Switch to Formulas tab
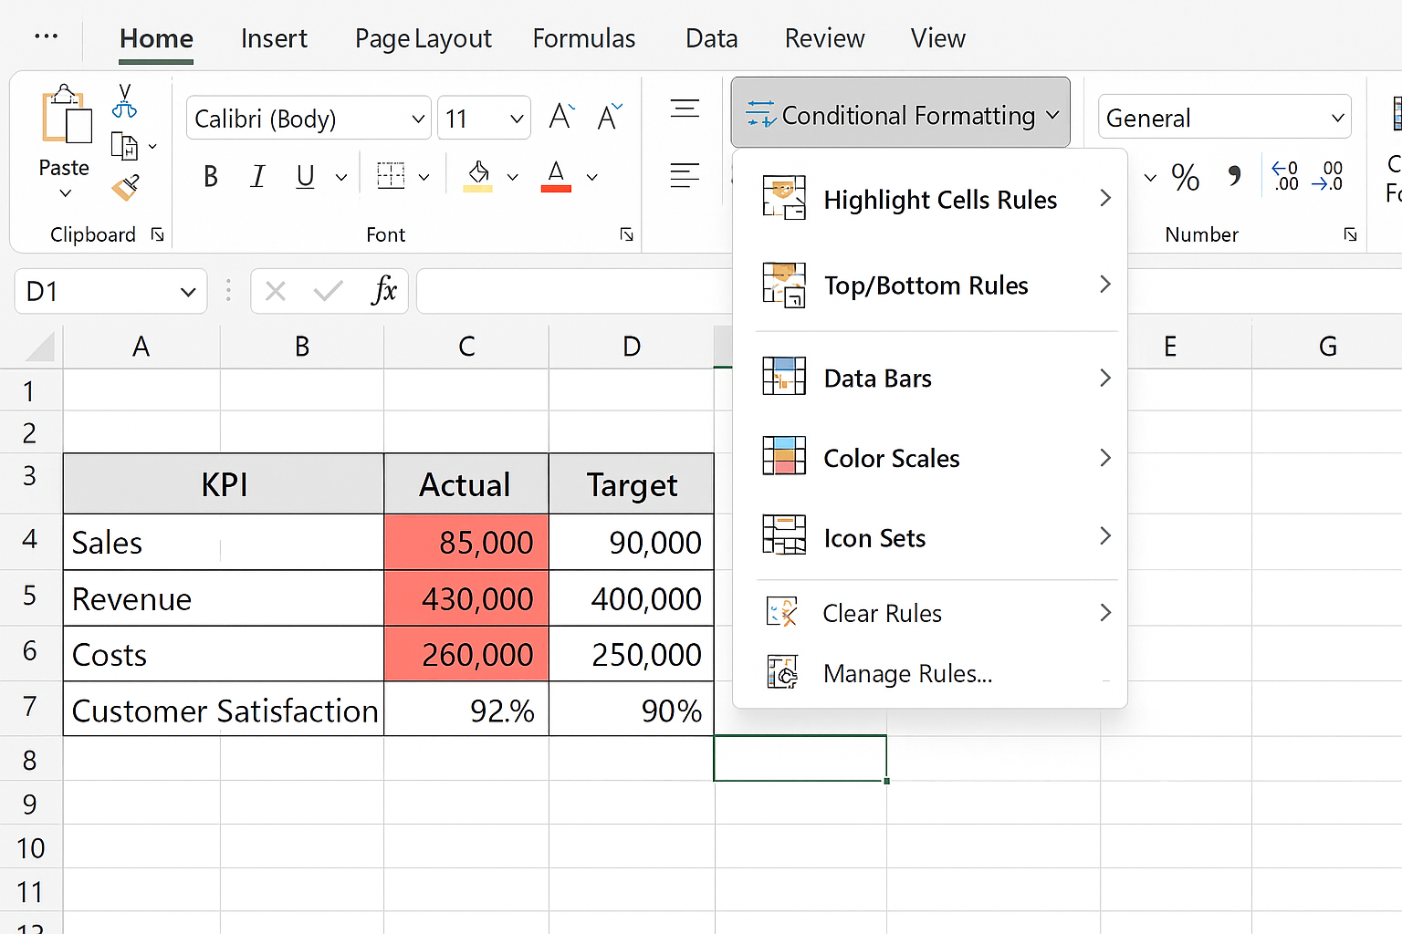The width and height of the screenshot is (1402, 934). (584, 38)
